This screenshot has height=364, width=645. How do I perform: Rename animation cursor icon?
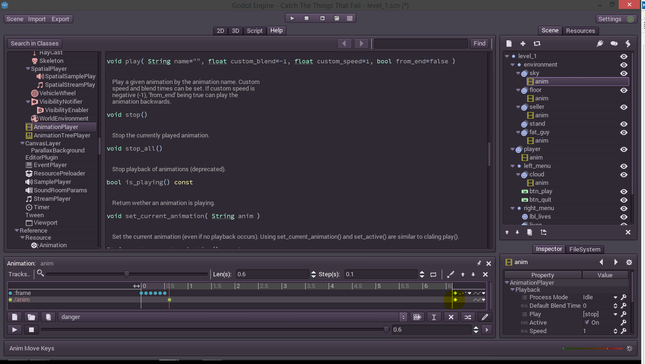coord(434,317)
